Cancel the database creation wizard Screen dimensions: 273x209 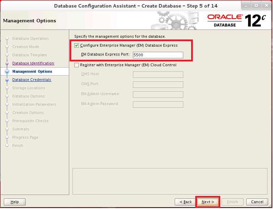point(257,202)
